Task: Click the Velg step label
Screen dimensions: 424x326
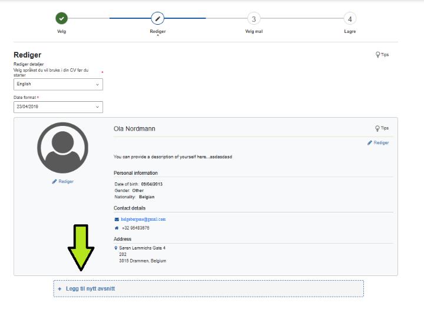Action: coord(62,31)
